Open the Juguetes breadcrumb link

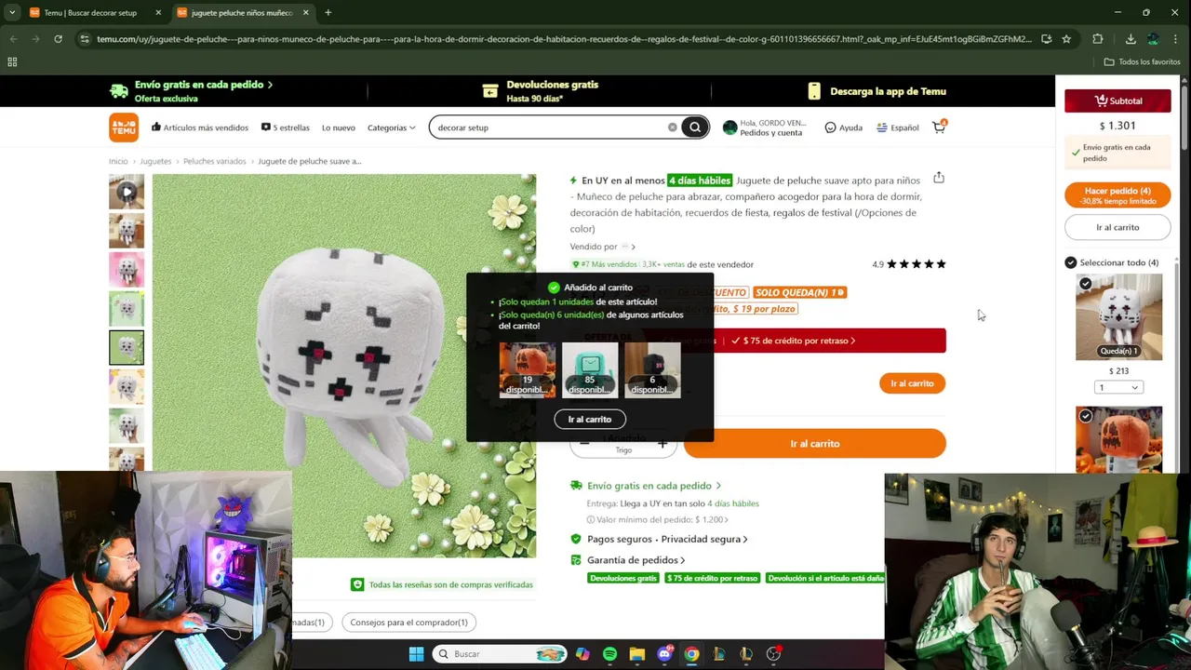pos(155,161)
